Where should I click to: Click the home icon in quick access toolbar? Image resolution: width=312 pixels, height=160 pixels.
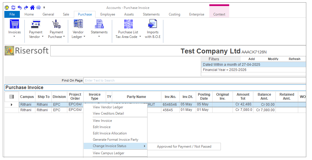(x=32, y=7)
